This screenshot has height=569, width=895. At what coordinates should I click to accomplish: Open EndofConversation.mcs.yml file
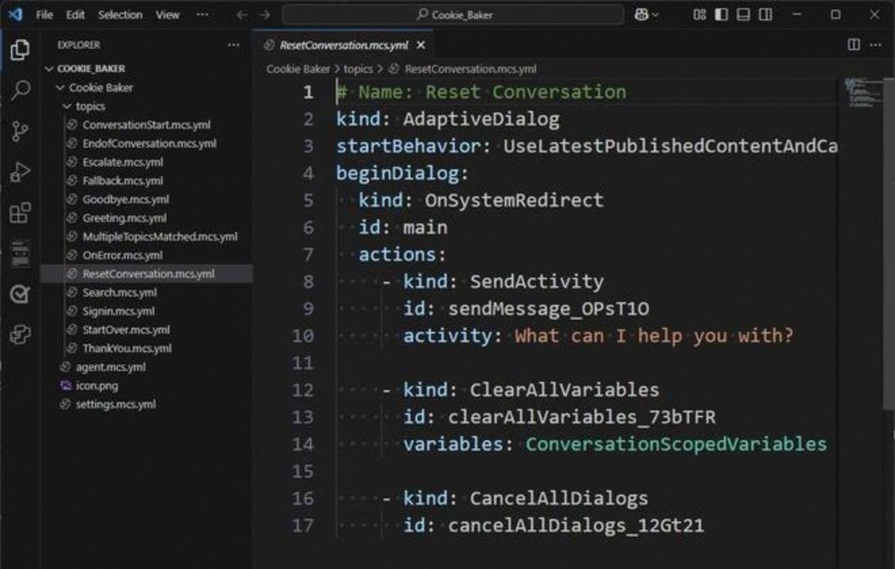point(146,144)
